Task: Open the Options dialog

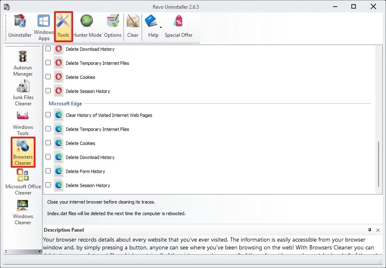Action: 112,26
